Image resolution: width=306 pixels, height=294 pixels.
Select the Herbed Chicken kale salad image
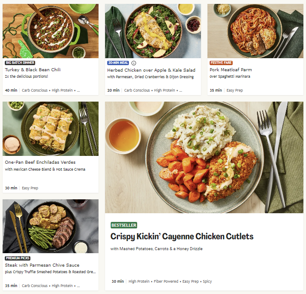click(x=153, y=31)
